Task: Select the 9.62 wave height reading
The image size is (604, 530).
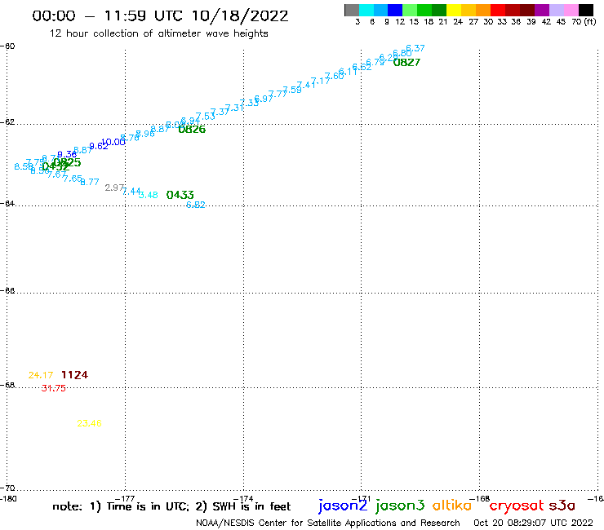Action: pos(99,146)
